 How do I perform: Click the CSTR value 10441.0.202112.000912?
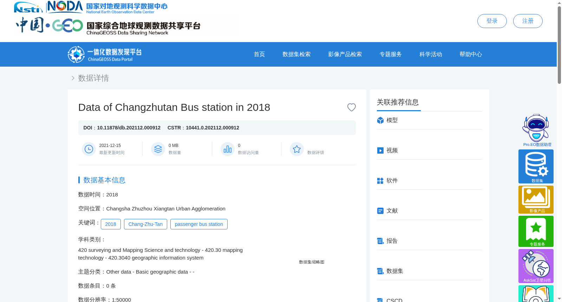(213, 128)
